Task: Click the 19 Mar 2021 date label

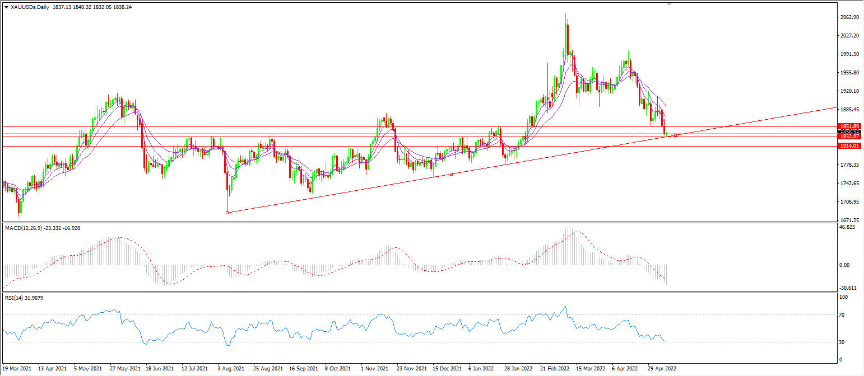Action: click(x=17, y=369)
